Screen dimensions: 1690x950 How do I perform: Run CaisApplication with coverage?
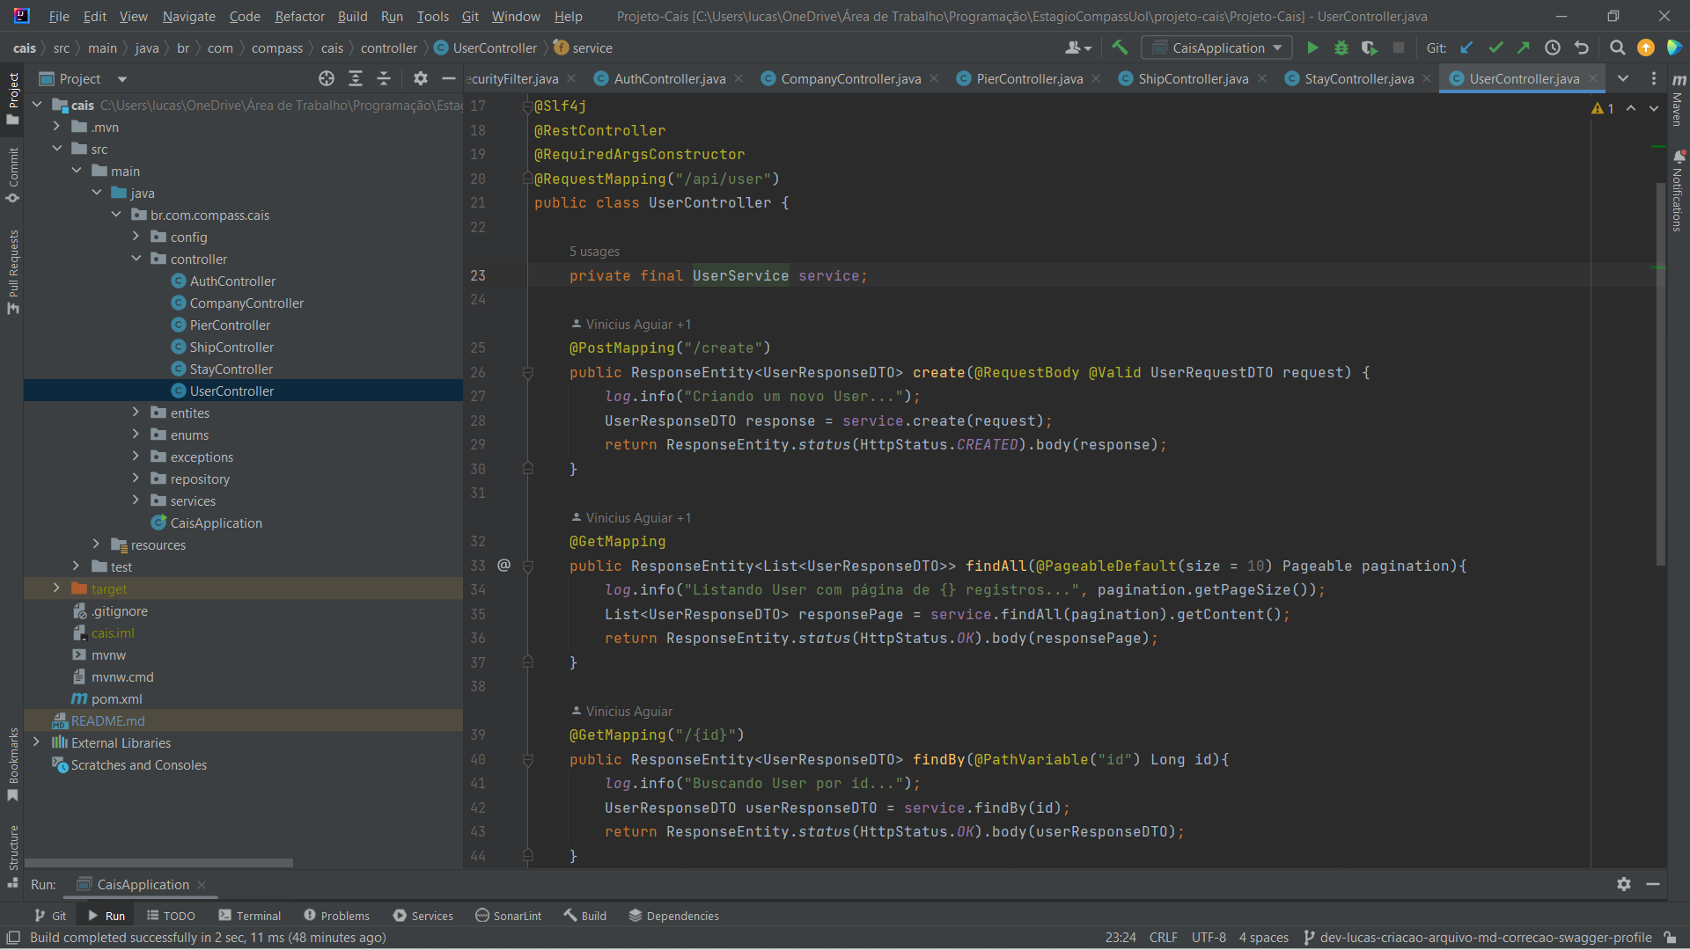1370,47
